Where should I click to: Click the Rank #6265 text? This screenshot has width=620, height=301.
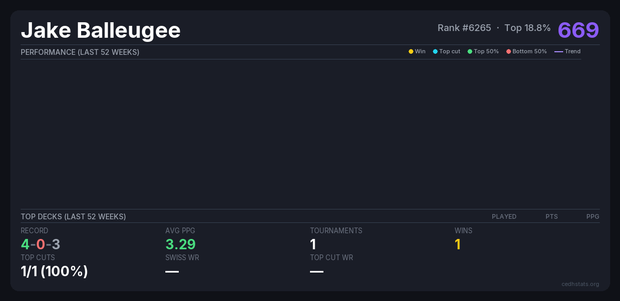click(x=464, y=28)
